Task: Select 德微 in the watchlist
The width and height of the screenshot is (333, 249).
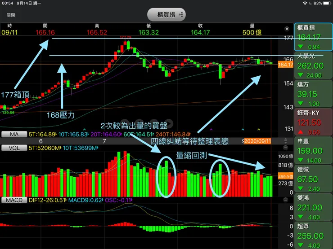Action: click(x=313, y=179)
